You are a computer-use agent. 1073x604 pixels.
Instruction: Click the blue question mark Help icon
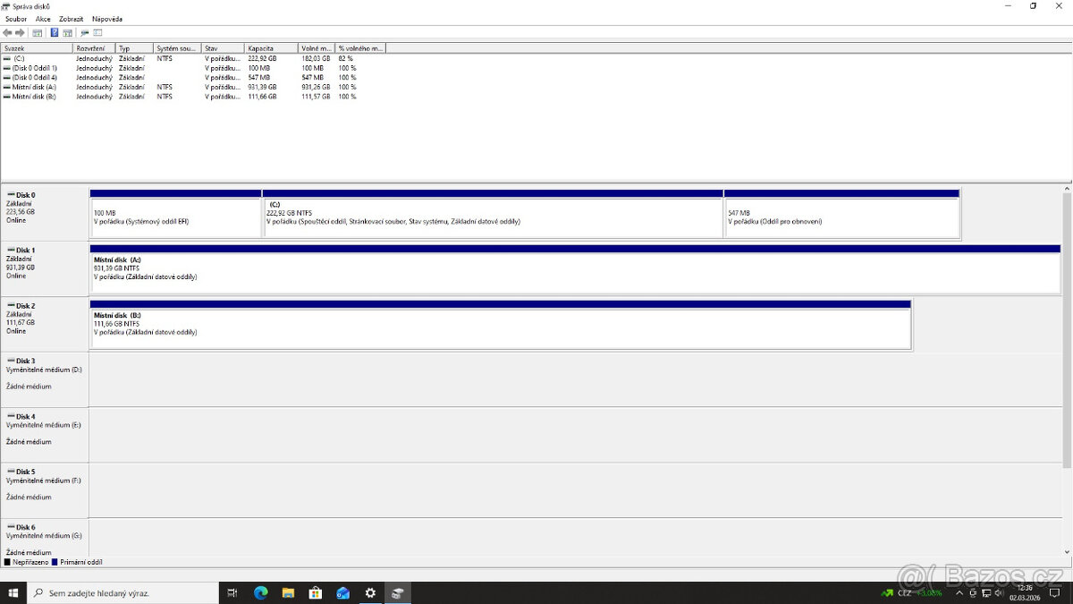[x=55, y=32]
